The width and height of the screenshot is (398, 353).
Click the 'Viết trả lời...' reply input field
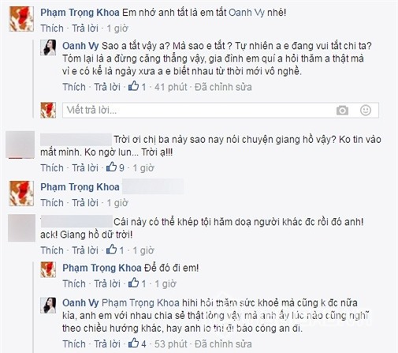(221, 110)
